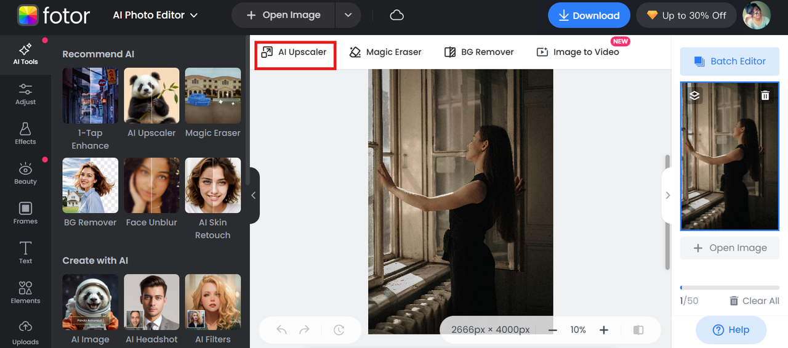The height and width of the screenshot is (348, 788).
Task: Undo the last action
Action: [281, 330]
